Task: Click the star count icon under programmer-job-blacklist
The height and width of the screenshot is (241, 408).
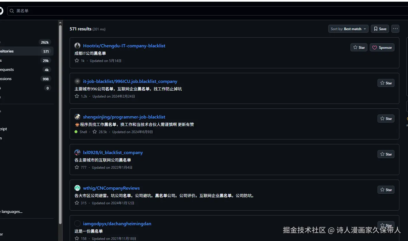Action: (94, 131)
